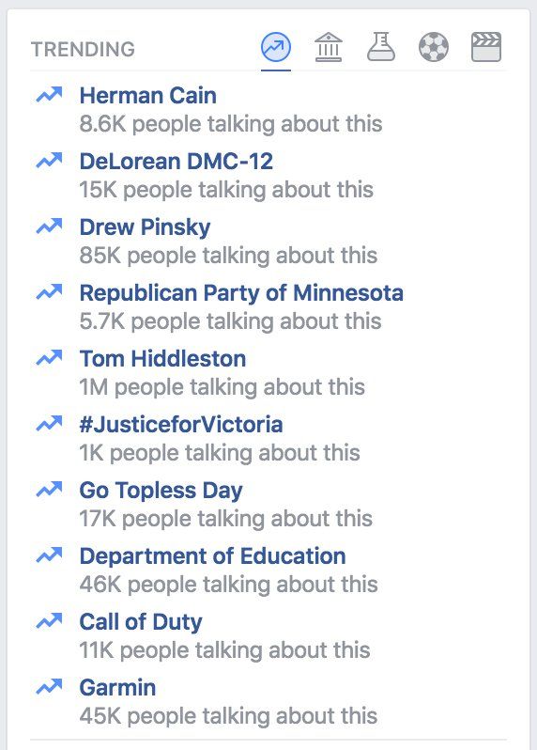Switch to the Politics building icon

(329, 47)
